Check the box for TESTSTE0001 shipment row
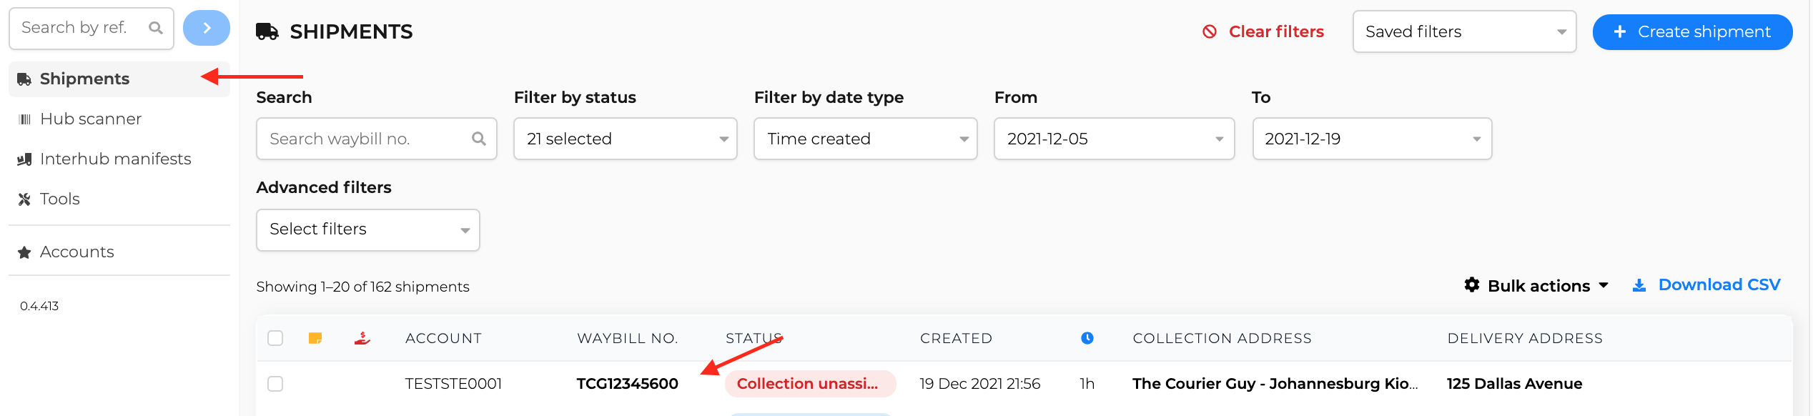The width and height of the screenshot is (1813, 416). pos(275,384)
